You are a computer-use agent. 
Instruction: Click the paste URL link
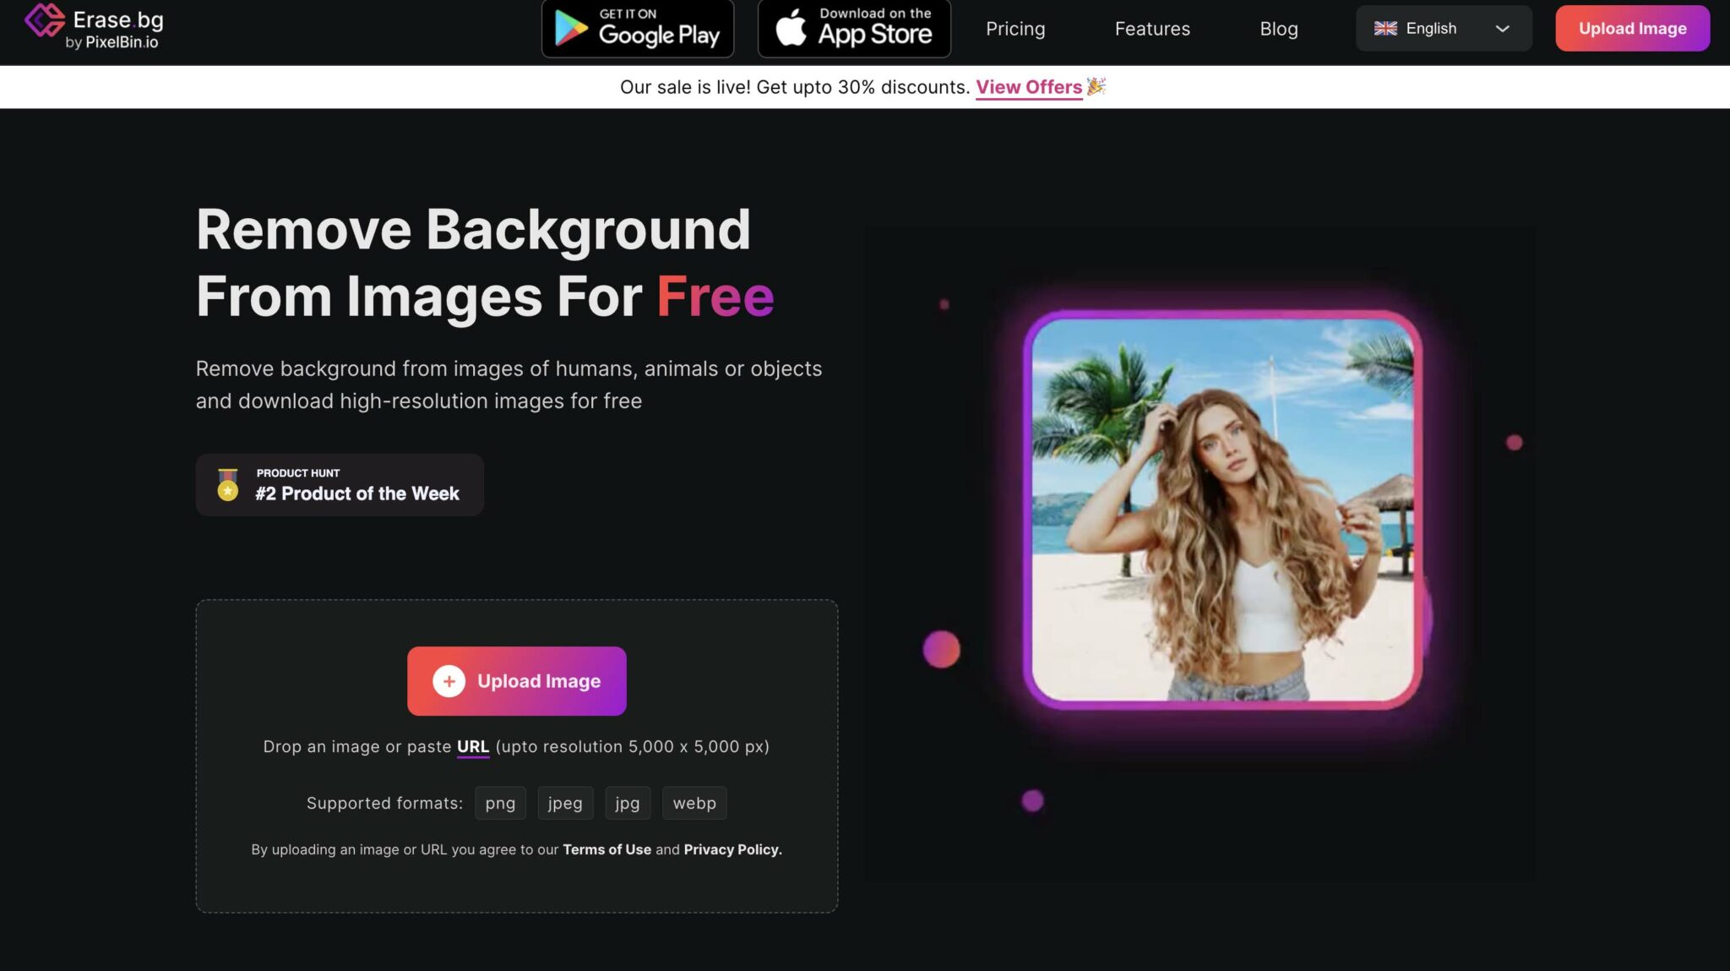472,746
